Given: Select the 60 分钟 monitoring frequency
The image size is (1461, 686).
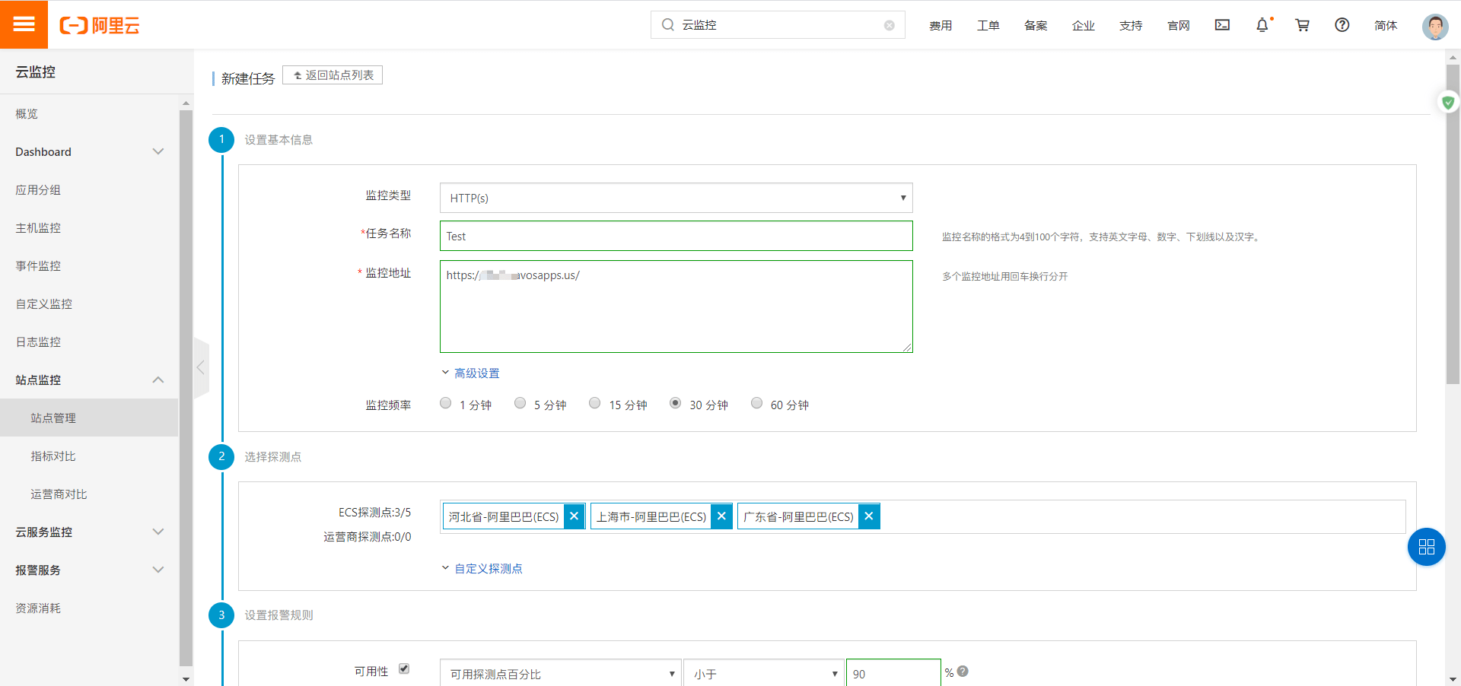Looking at the screenshot, I should [756, 404].
